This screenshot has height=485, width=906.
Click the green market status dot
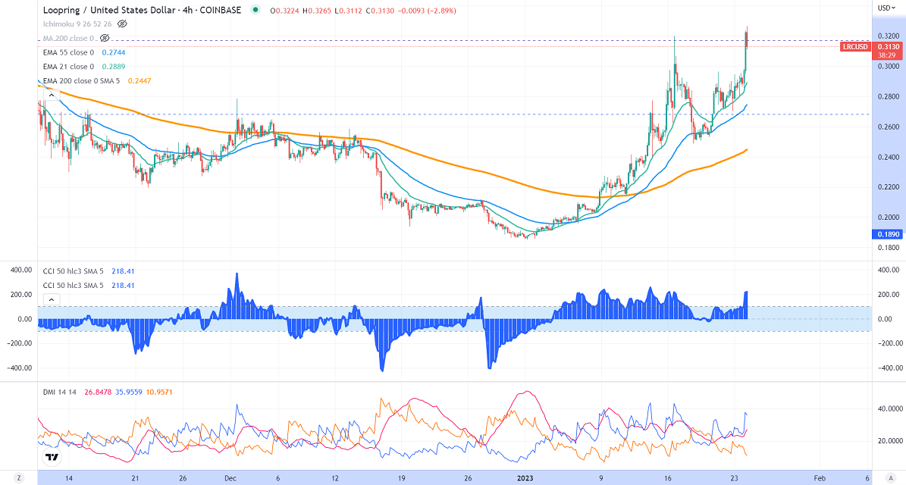[255, 10]
